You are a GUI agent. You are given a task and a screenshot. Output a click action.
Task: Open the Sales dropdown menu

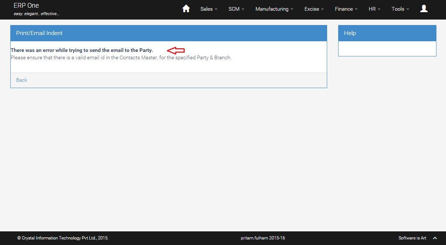(x=206, y=9)
